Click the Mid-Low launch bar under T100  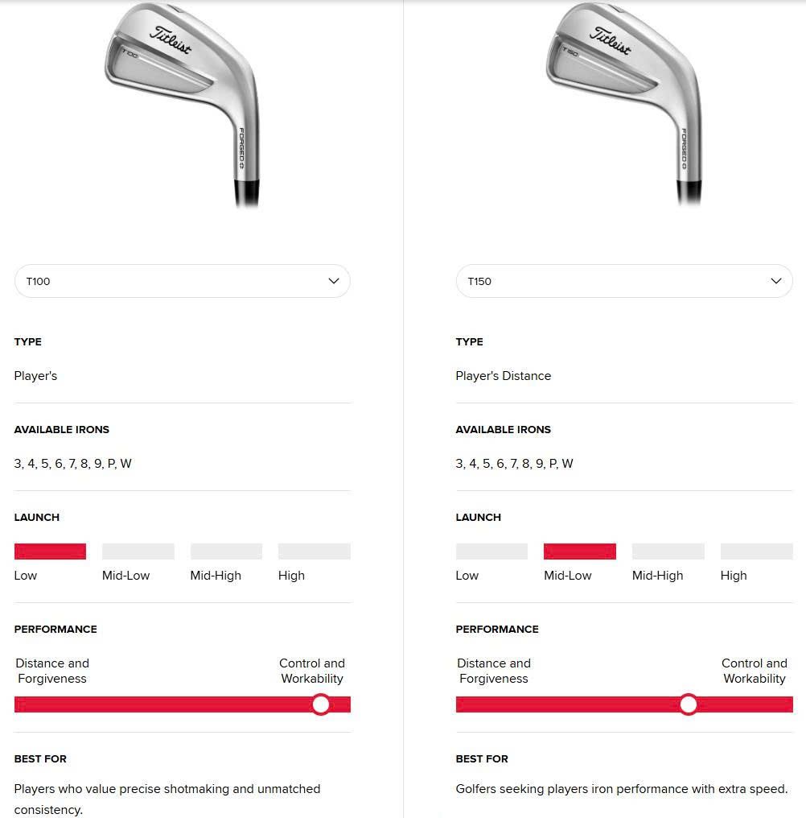tap(138, 552)
